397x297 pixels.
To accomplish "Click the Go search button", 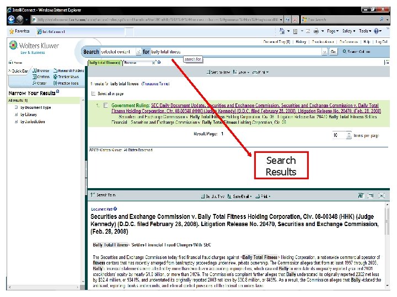I will (x=333, y=52).
